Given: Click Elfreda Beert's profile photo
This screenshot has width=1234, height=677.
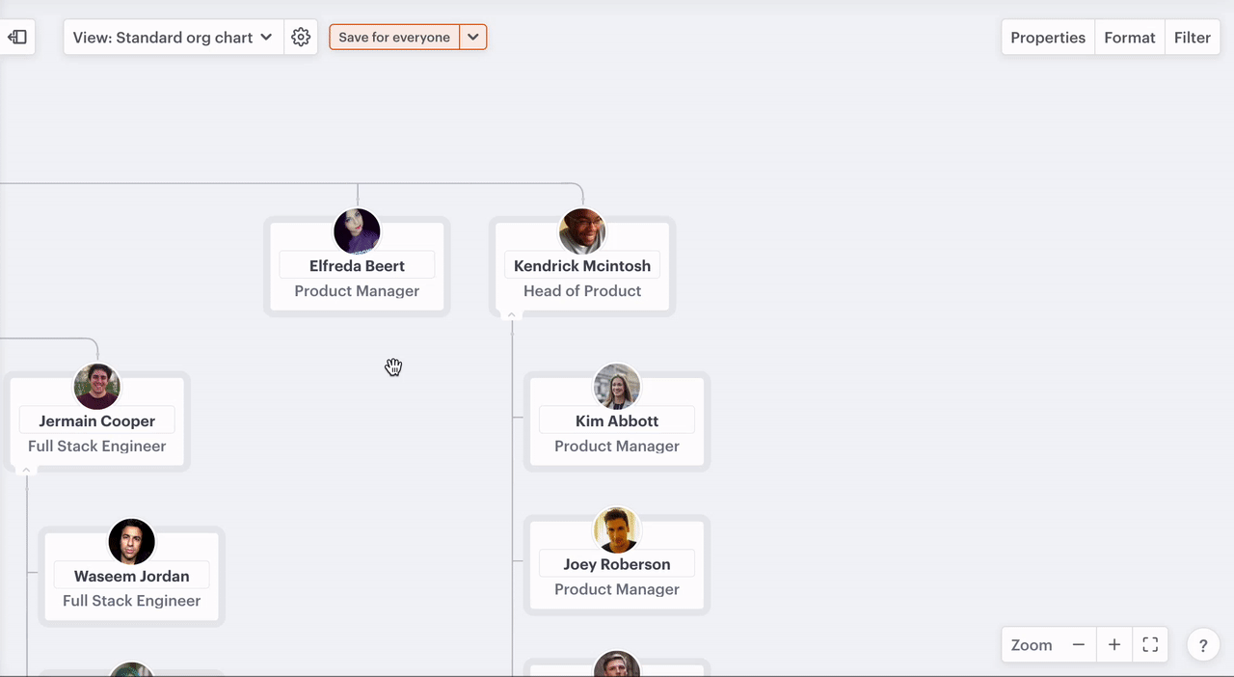Looking at the screenshot, I should coord(357,231).
